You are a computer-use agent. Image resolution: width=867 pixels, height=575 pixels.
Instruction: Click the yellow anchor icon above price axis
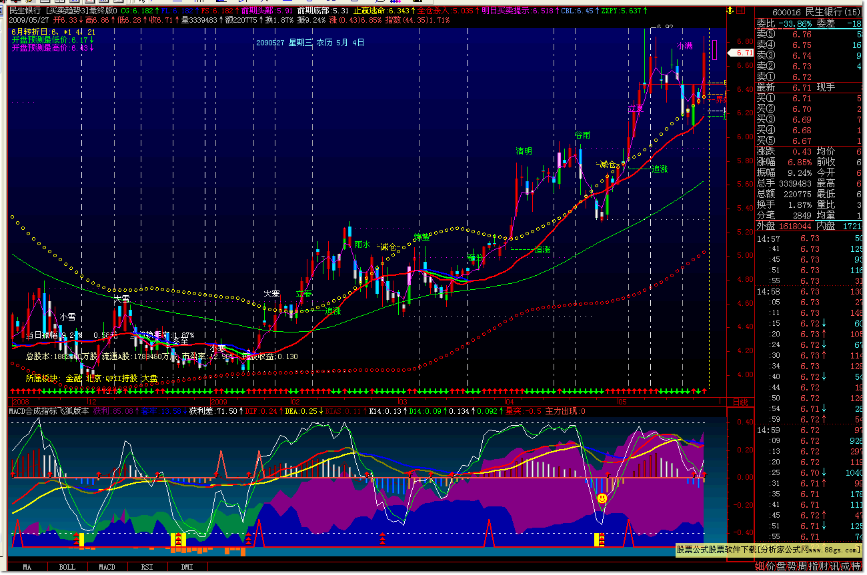click(x=731, y=11)
